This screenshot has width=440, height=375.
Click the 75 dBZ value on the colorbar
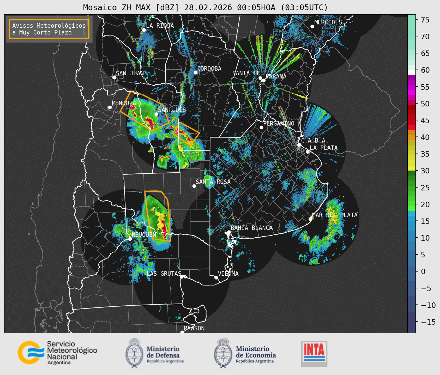click(425, 20)
